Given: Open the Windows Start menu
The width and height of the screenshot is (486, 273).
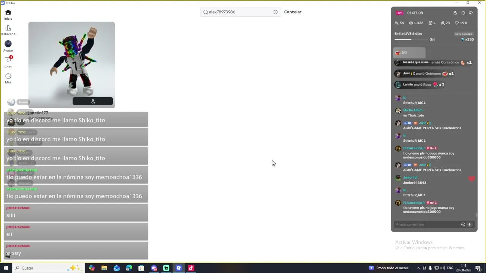Looking at the screenshot, I should point(6,268).
